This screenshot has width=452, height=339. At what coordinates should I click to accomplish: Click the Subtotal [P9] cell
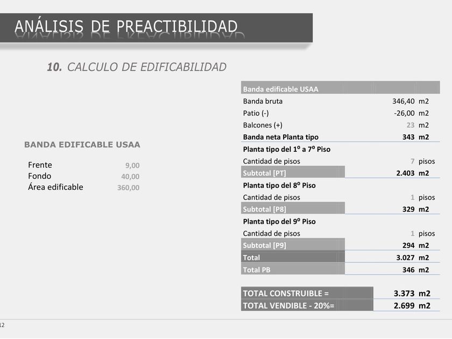tap(293, 244)
